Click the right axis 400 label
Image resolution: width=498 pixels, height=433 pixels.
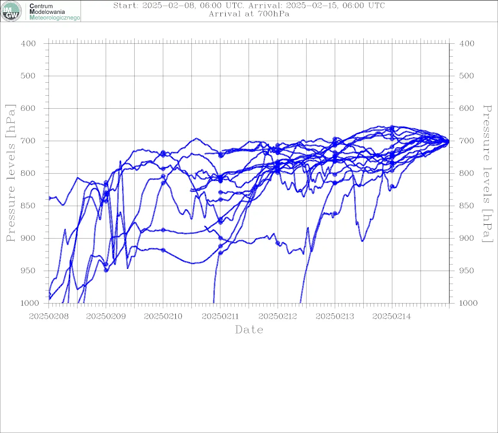[x=466, y=44]
